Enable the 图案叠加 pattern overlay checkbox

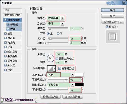point(5,61)
